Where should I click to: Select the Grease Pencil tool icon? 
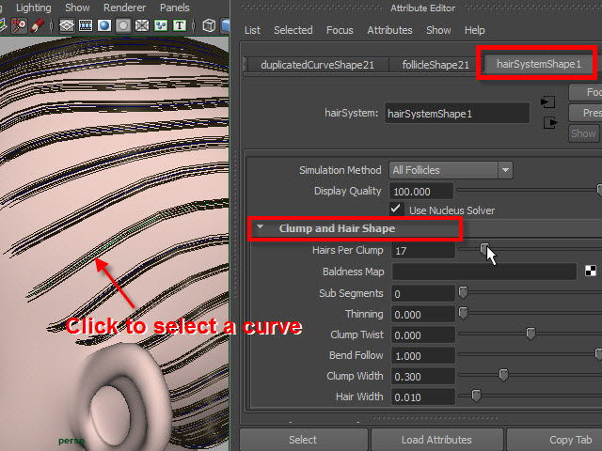(x=38, y=25)
